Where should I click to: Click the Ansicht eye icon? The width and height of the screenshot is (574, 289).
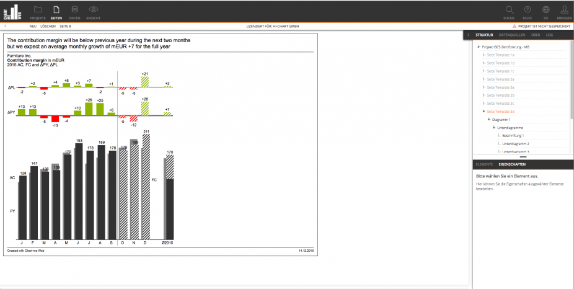94,10
